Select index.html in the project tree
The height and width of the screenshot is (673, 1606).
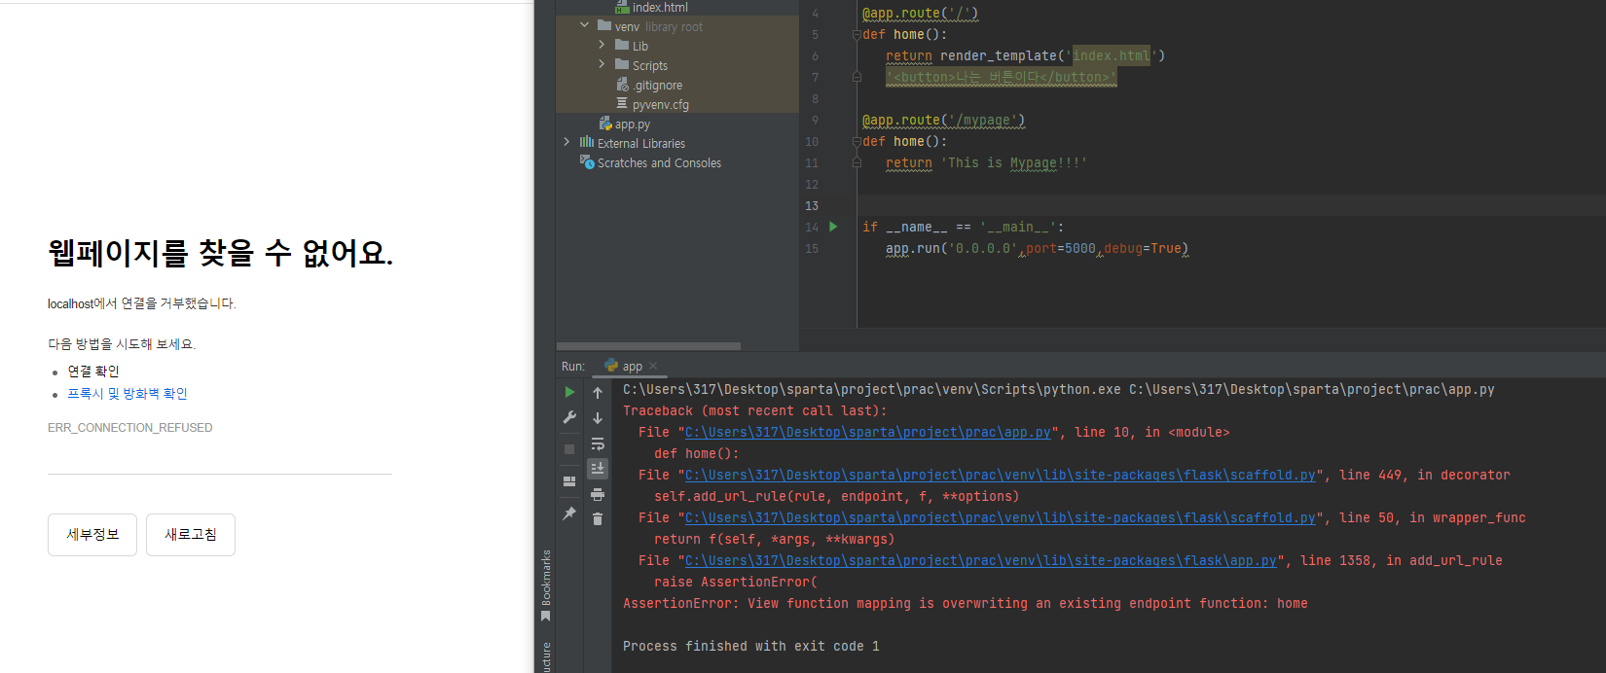point(660,7)
